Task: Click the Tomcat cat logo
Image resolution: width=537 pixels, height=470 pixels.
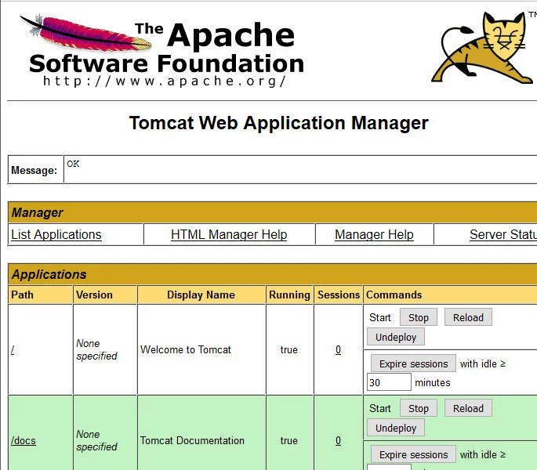Action: [488, 47]
